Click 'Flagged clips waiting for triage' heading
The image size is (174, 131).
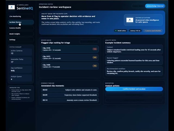point(55,43)
